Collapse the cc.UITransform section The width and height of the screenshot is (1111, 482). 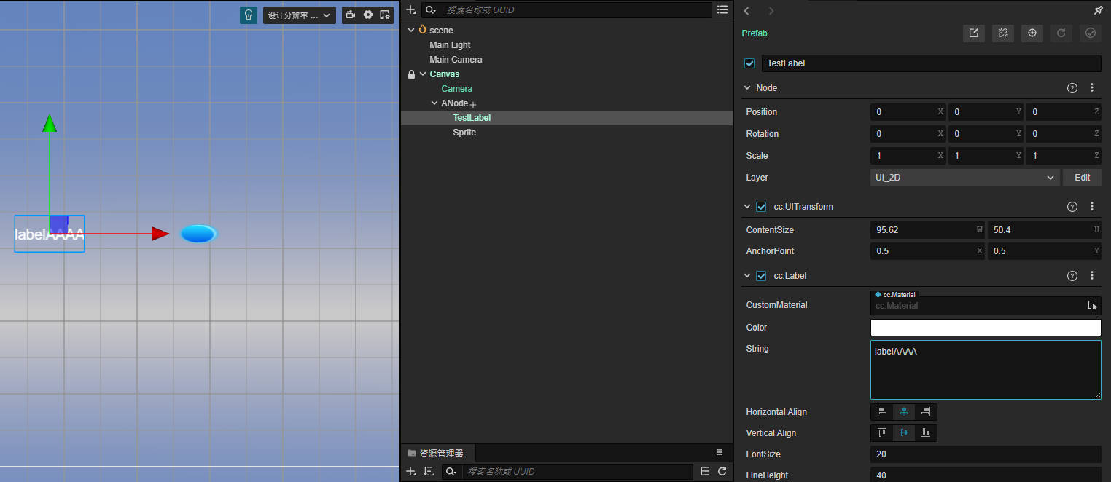click(x=747, y=207)
